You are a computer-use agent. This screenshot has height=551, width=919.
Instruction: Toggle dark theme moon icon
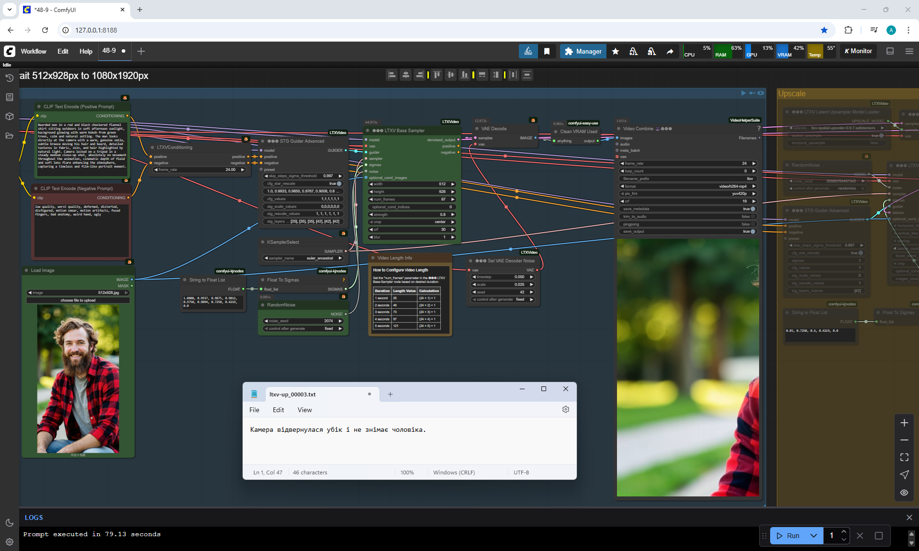click(9, 523)
